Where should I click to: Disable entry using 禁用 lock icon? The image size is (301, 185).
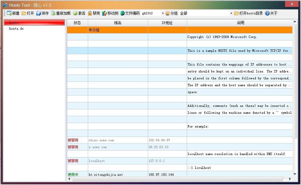click(x=90, y=13)
